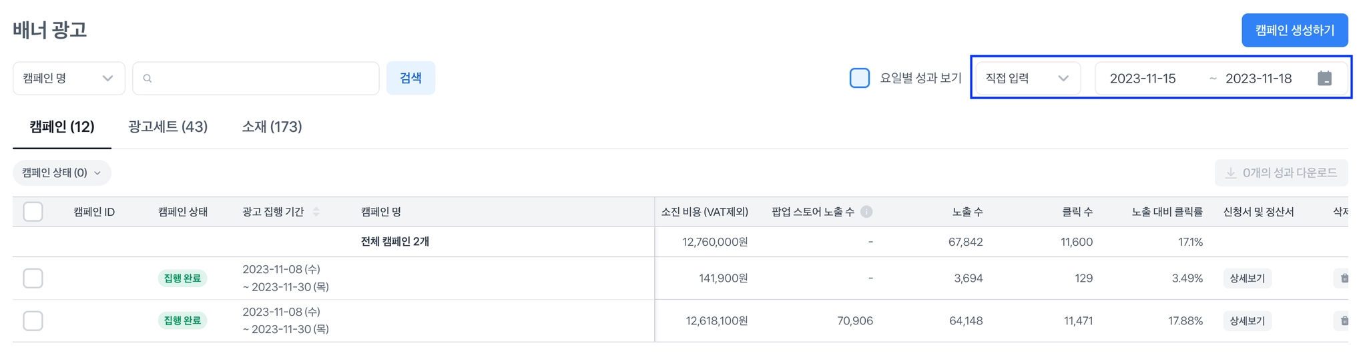This screenshot has width=1367, height=355.
Task: Delete the 141,900원 campaign with trash icon
Action: click(1344, 278)
